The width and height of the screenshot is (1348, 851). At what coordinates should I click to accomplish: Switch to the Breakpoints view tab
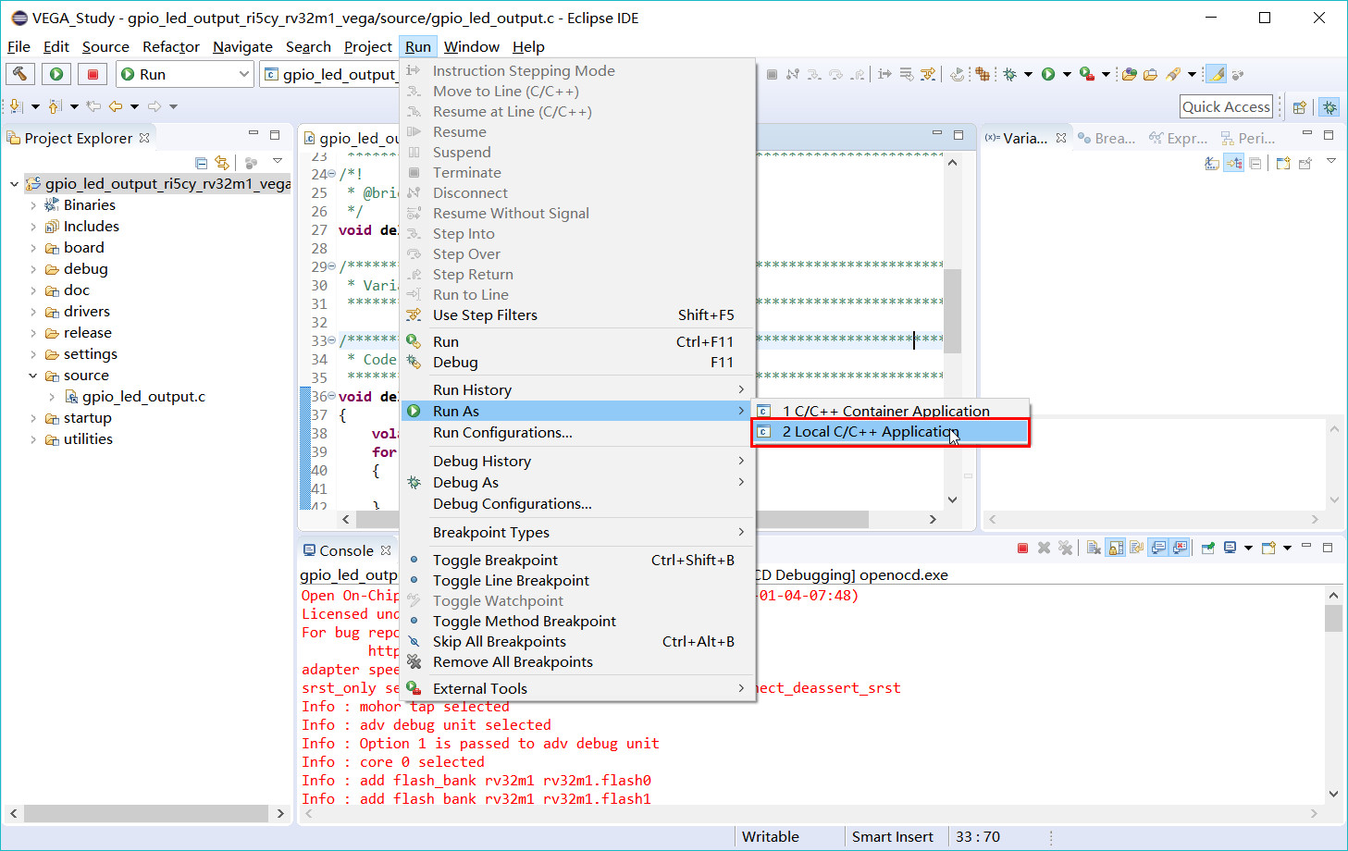1107,138
